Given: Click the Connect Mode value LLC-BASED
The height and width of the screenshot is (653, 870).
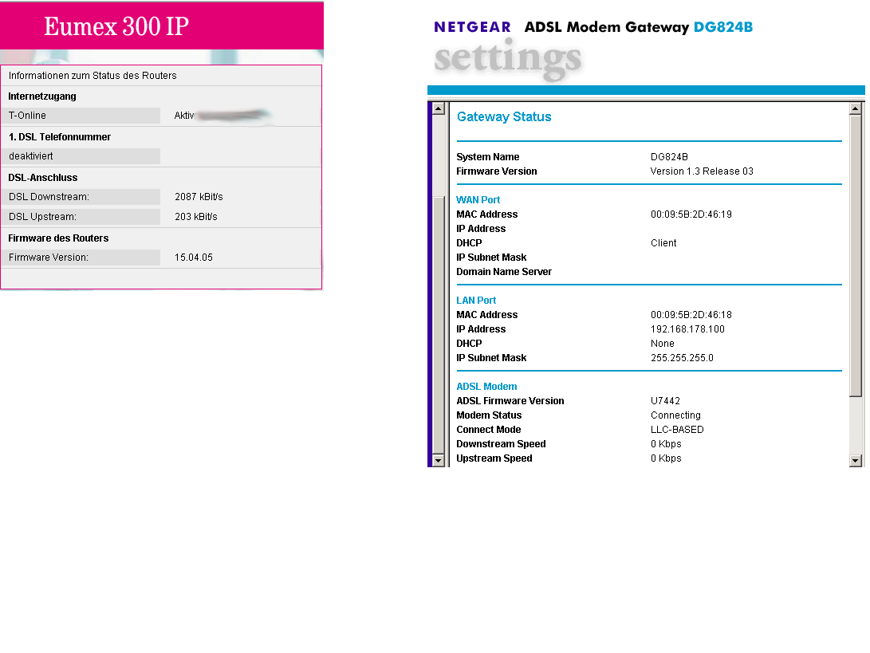Looking at the screenshot, I should coord(677,430).
